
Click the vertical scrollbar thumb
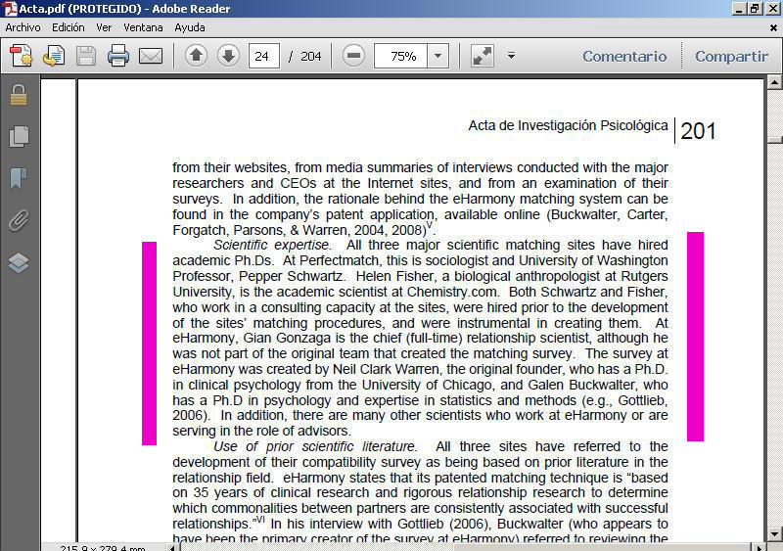click(x=774, y=139)
